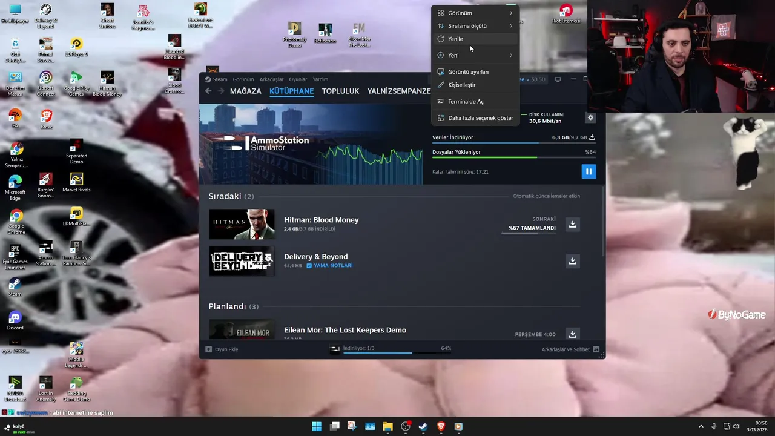
Task: Open Steam Big Picture monitor icon
Action: coord(558,79)
